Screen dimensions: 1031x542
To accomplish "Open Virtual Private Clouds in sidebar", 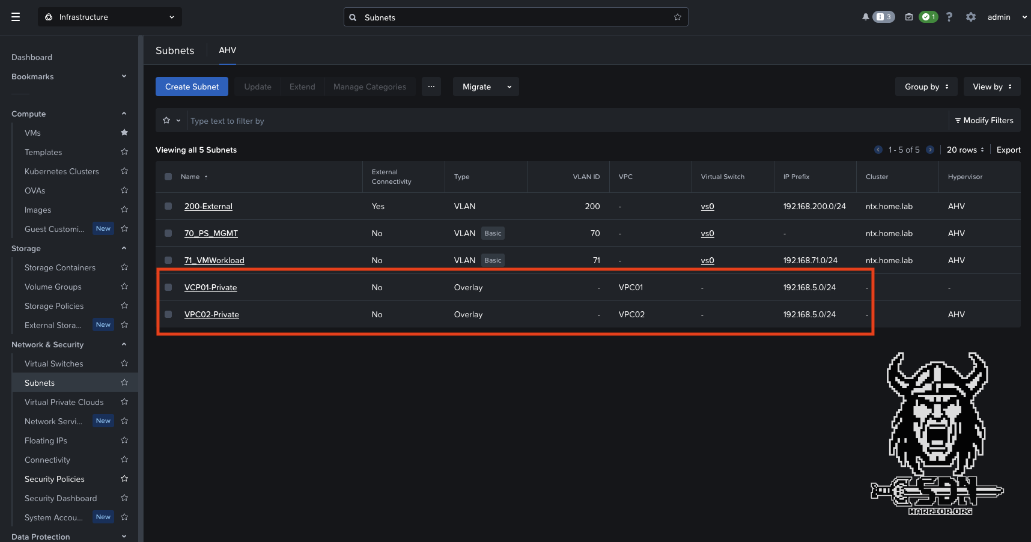I will (x=64, y=402).
